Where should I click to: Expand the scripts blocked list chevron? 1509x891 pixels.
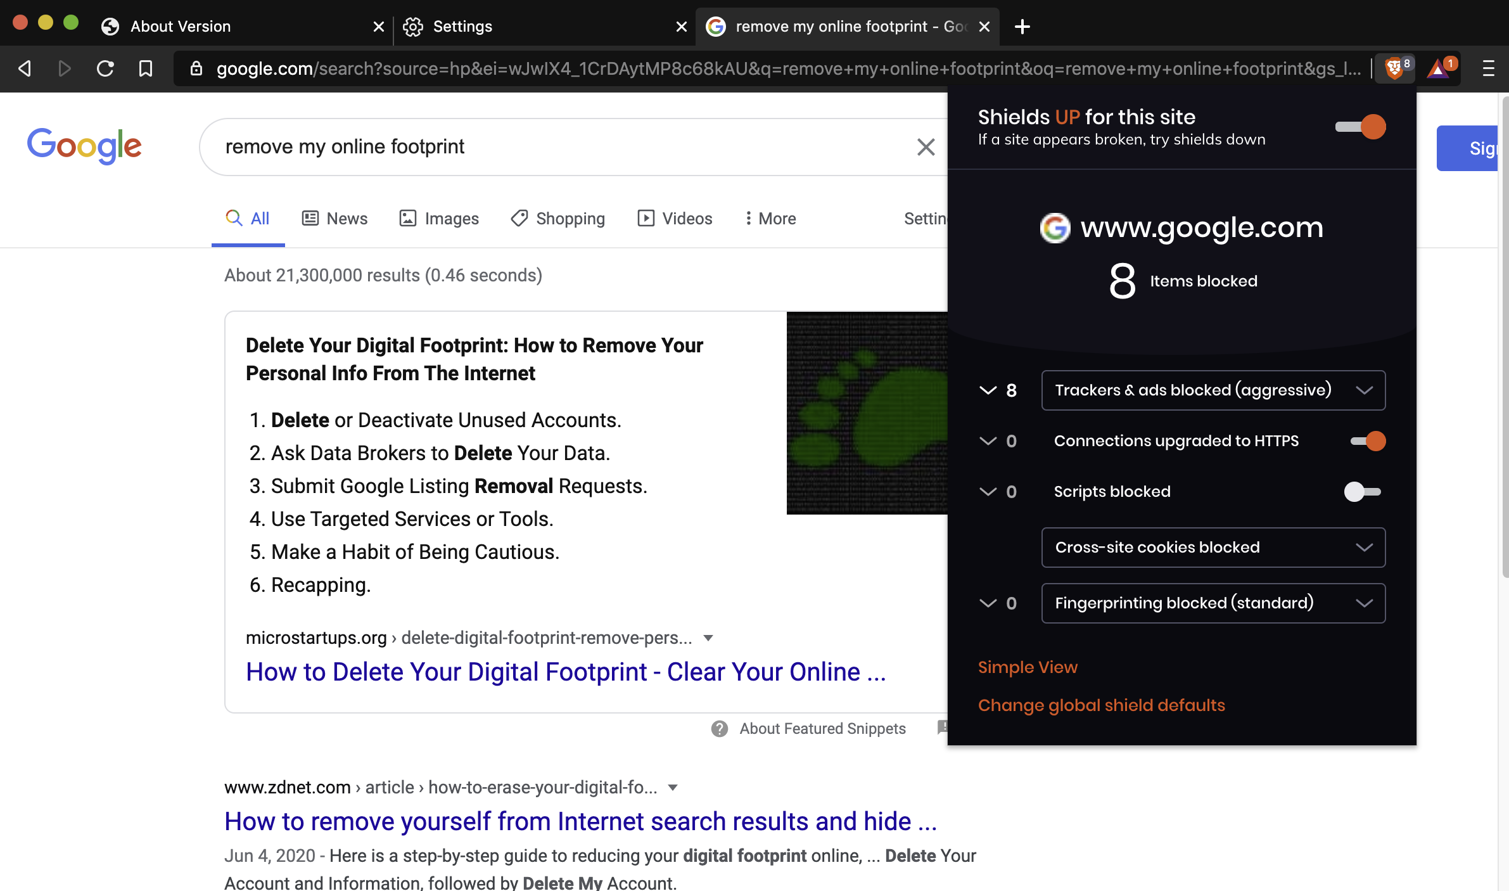988,492
